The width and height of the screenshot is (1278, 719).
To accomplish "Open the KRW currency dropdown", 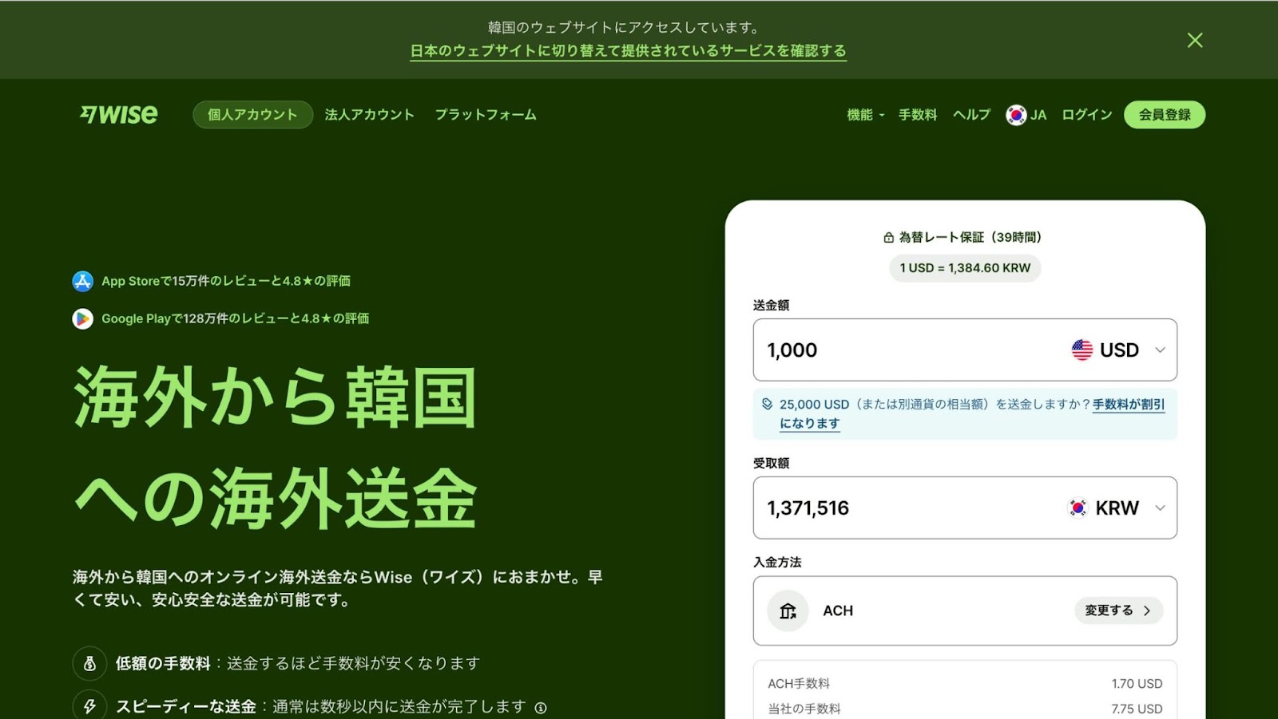I will [1117, 508].
